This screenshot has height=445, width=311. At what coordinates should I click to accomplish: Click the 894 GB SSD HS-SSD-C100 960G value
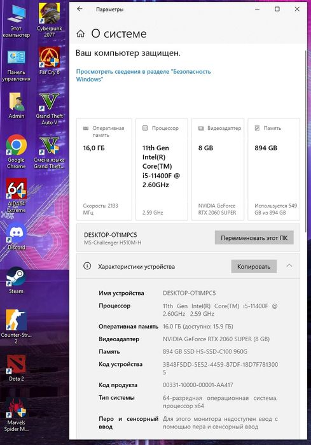[205, 351]
